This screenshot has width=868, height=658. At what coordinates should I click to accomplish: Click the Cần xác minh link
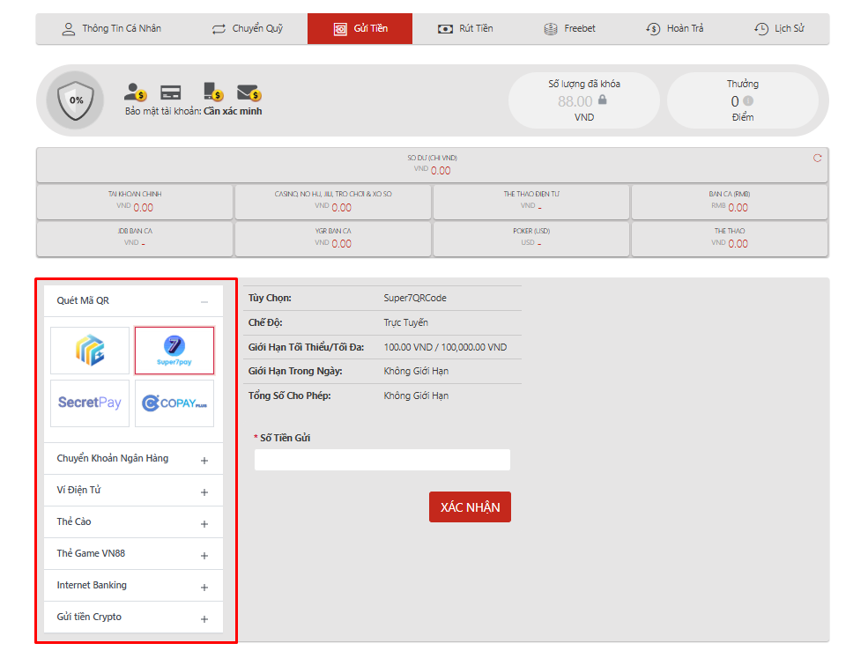[x=233, y=111]
